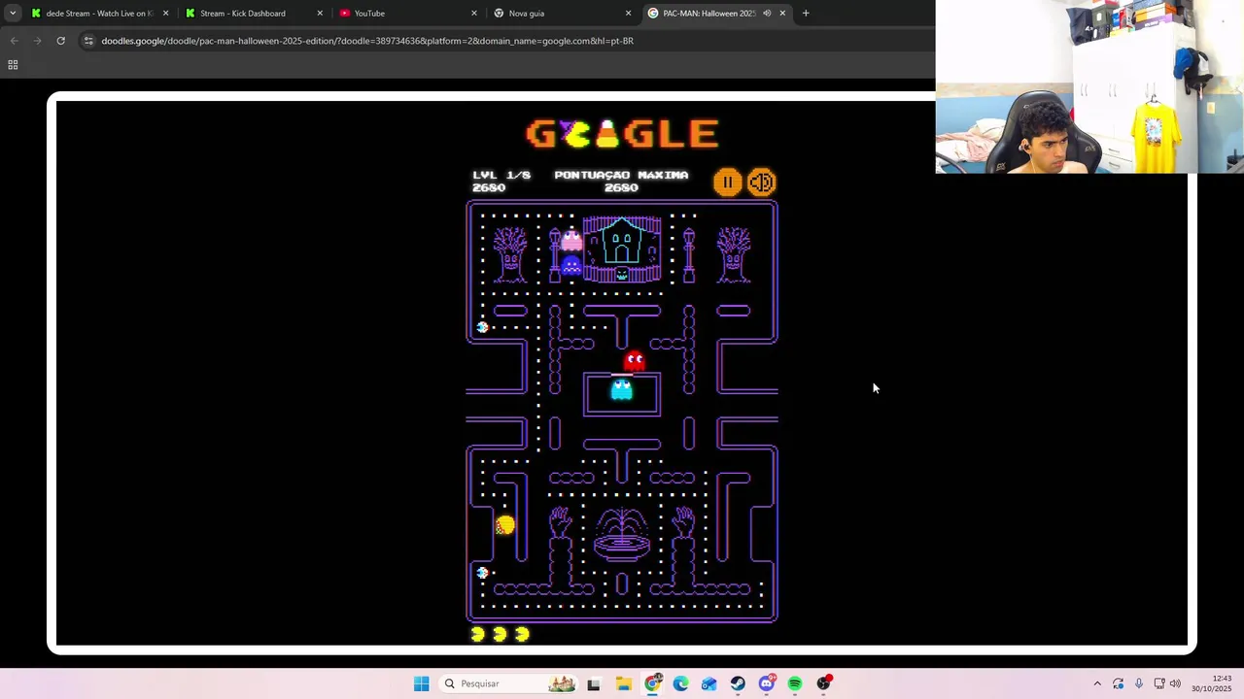Click the red ghost in the maze
This screenshot has width=1244, height=699.
635,361
